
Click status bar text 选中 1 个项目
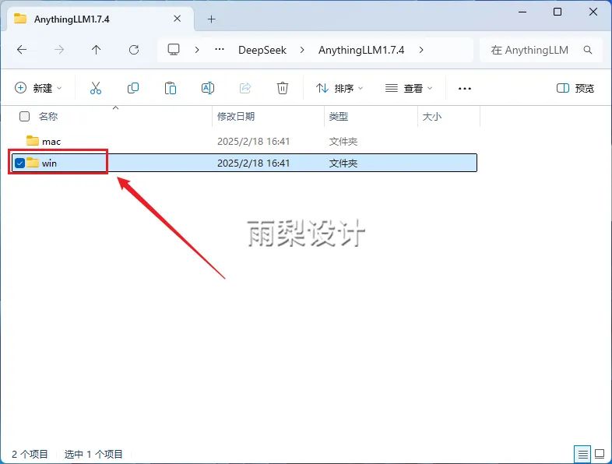click(x=93, y=454)
